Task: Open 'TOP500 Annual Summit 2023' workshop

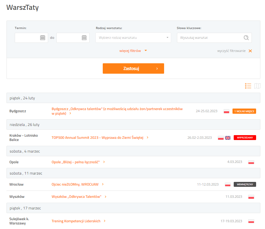Action: 98,138
